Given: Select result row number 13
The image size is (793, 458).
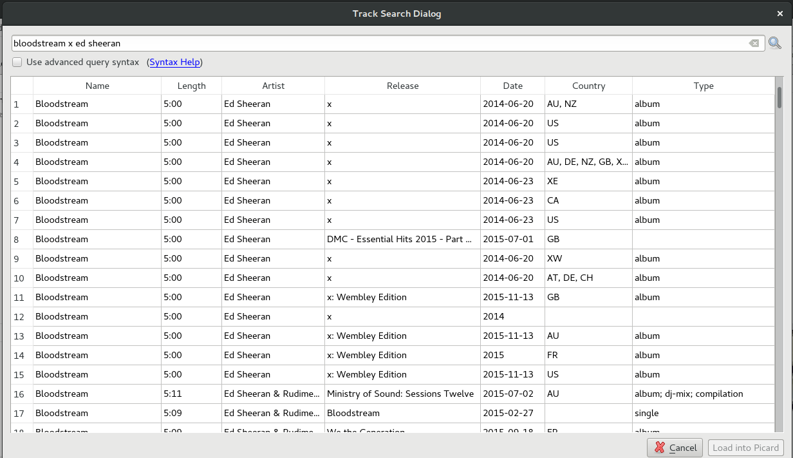Looking at the screenshot, I should click(393, 336).
